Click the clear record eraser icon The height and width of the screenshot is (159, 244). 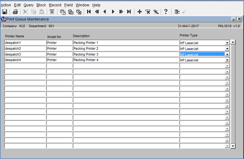pyautogui.click(x=156, y=12)
